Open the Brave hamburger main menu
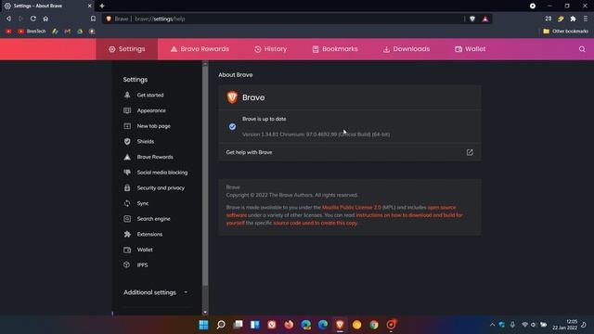The image size is (594, 334). point(586,19)
